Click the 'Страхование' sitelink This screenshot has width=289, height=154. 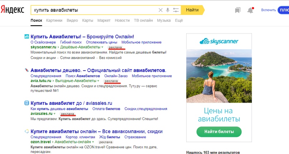coord(135,137)
